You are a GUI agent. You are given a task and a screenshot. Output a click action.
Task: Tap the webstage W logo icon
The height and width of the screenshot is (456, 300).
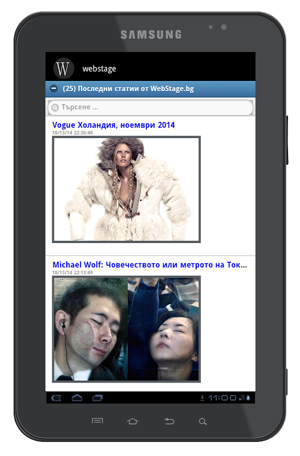63,68
